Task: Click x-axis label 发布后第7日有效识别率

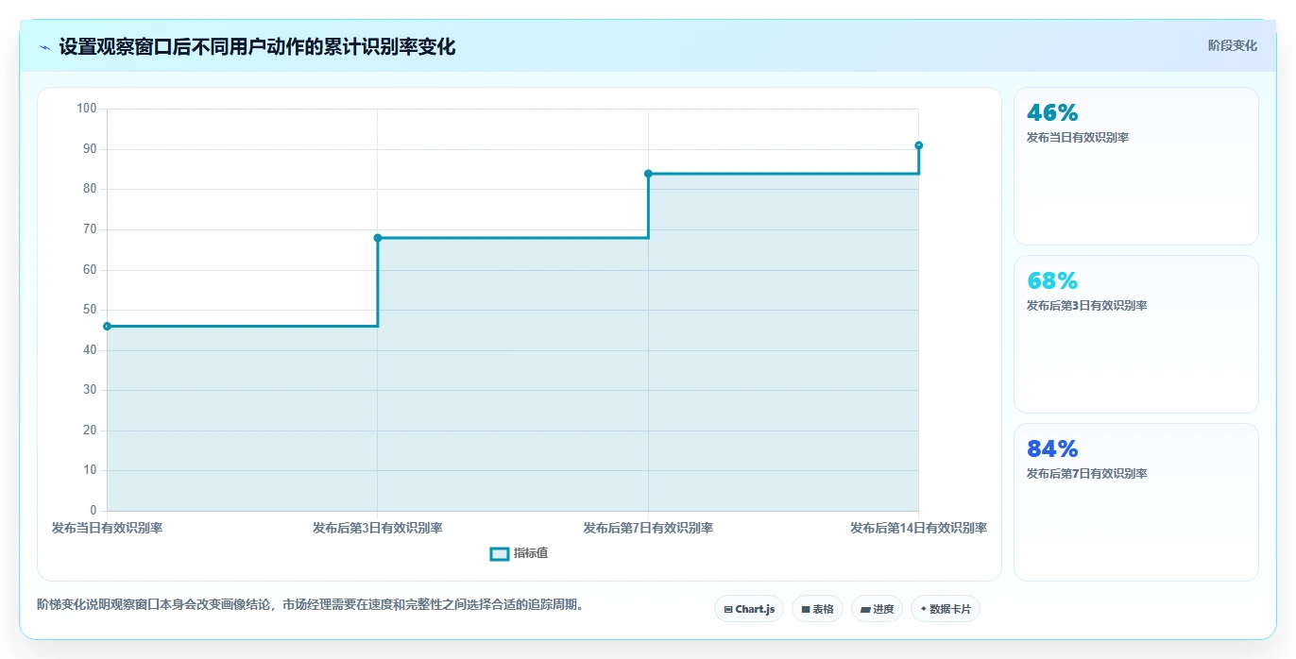Action: (x=648, y=529)
